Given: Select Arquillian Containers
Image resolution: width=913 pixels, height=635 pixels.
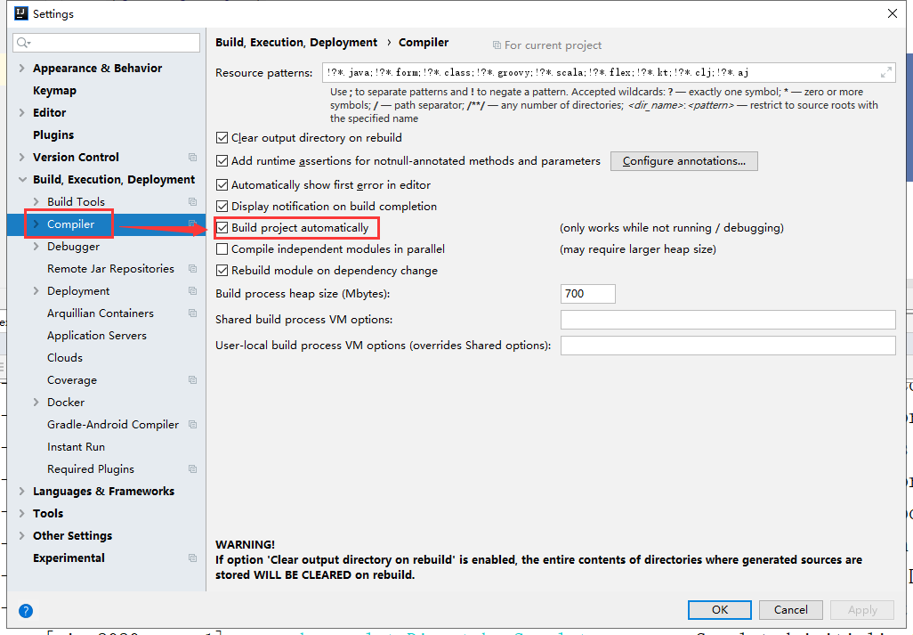Looking at the screenshot, I should tap(101, 313).
